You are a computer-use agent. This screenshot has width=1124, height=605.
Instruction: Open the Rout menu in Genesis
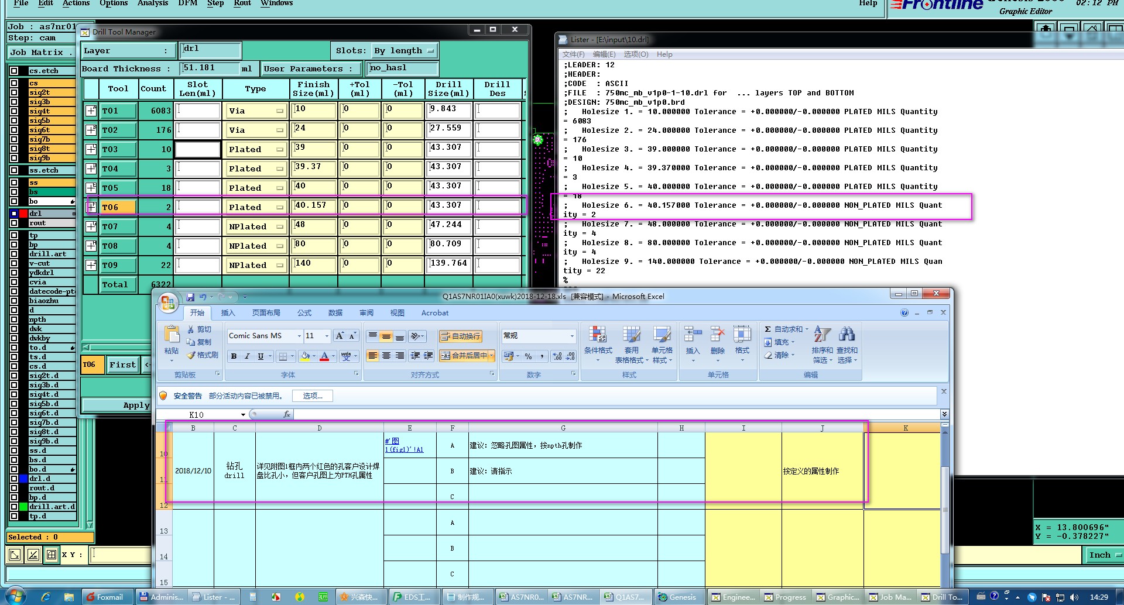[242, 3]
